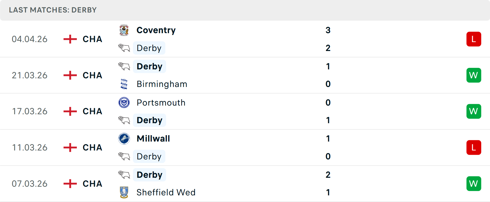Viewport: 490px width, 202px height.
Task: Select the highlighted Derby team name in Birmingham row
Action: [x=149, y=66]
